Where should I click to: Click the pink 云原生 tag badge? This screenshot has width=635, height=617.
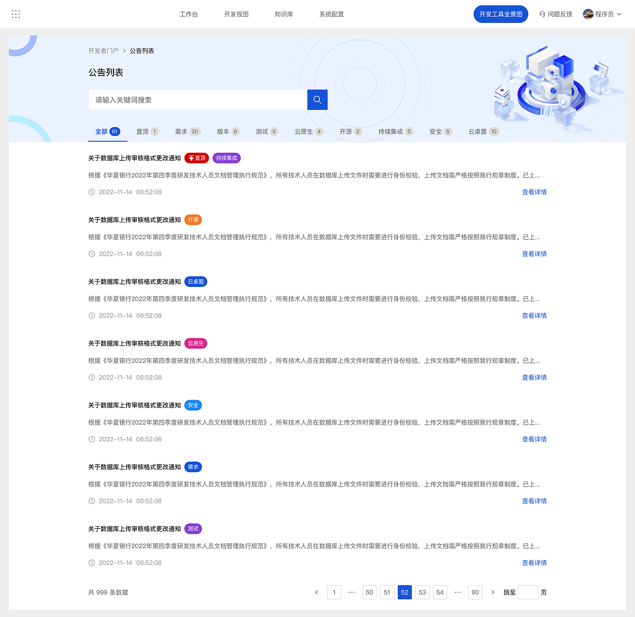coord(195,343)
